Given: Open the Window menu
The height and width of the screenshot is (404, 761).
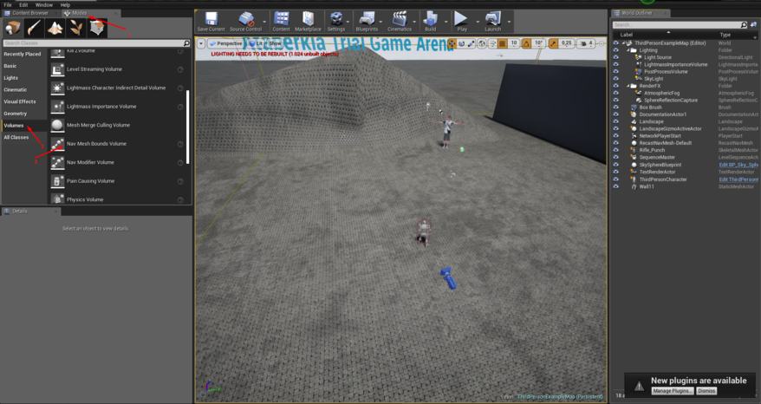Looking at the screenshot, I should click(43, 5).
